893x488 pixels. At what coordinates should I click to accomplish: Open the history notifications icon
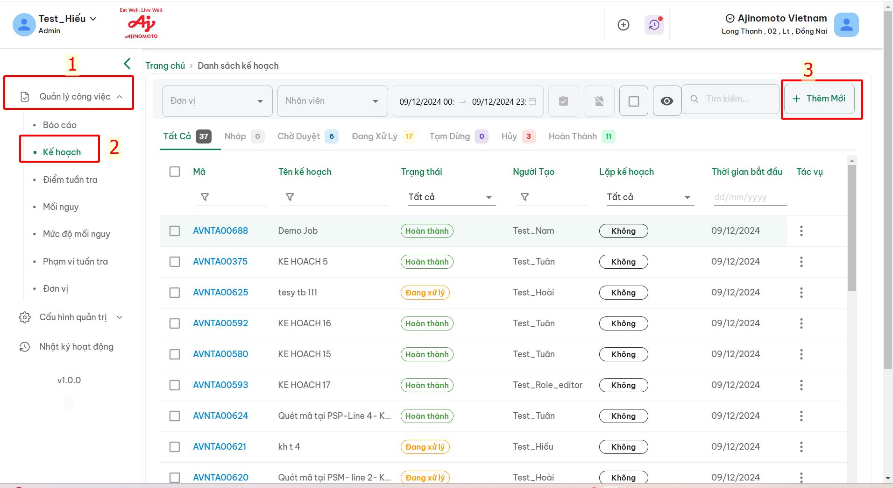pyautogui.click(x=654, y=25)
